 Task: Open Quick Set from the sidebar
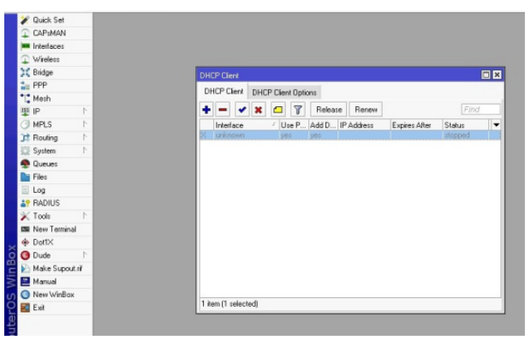point(48,20)
